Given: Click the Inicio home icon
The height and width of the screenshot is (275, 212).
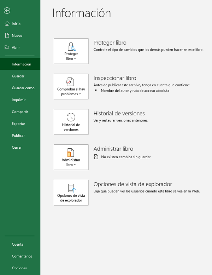Looking at the screenshot, I should click(7, 24).
